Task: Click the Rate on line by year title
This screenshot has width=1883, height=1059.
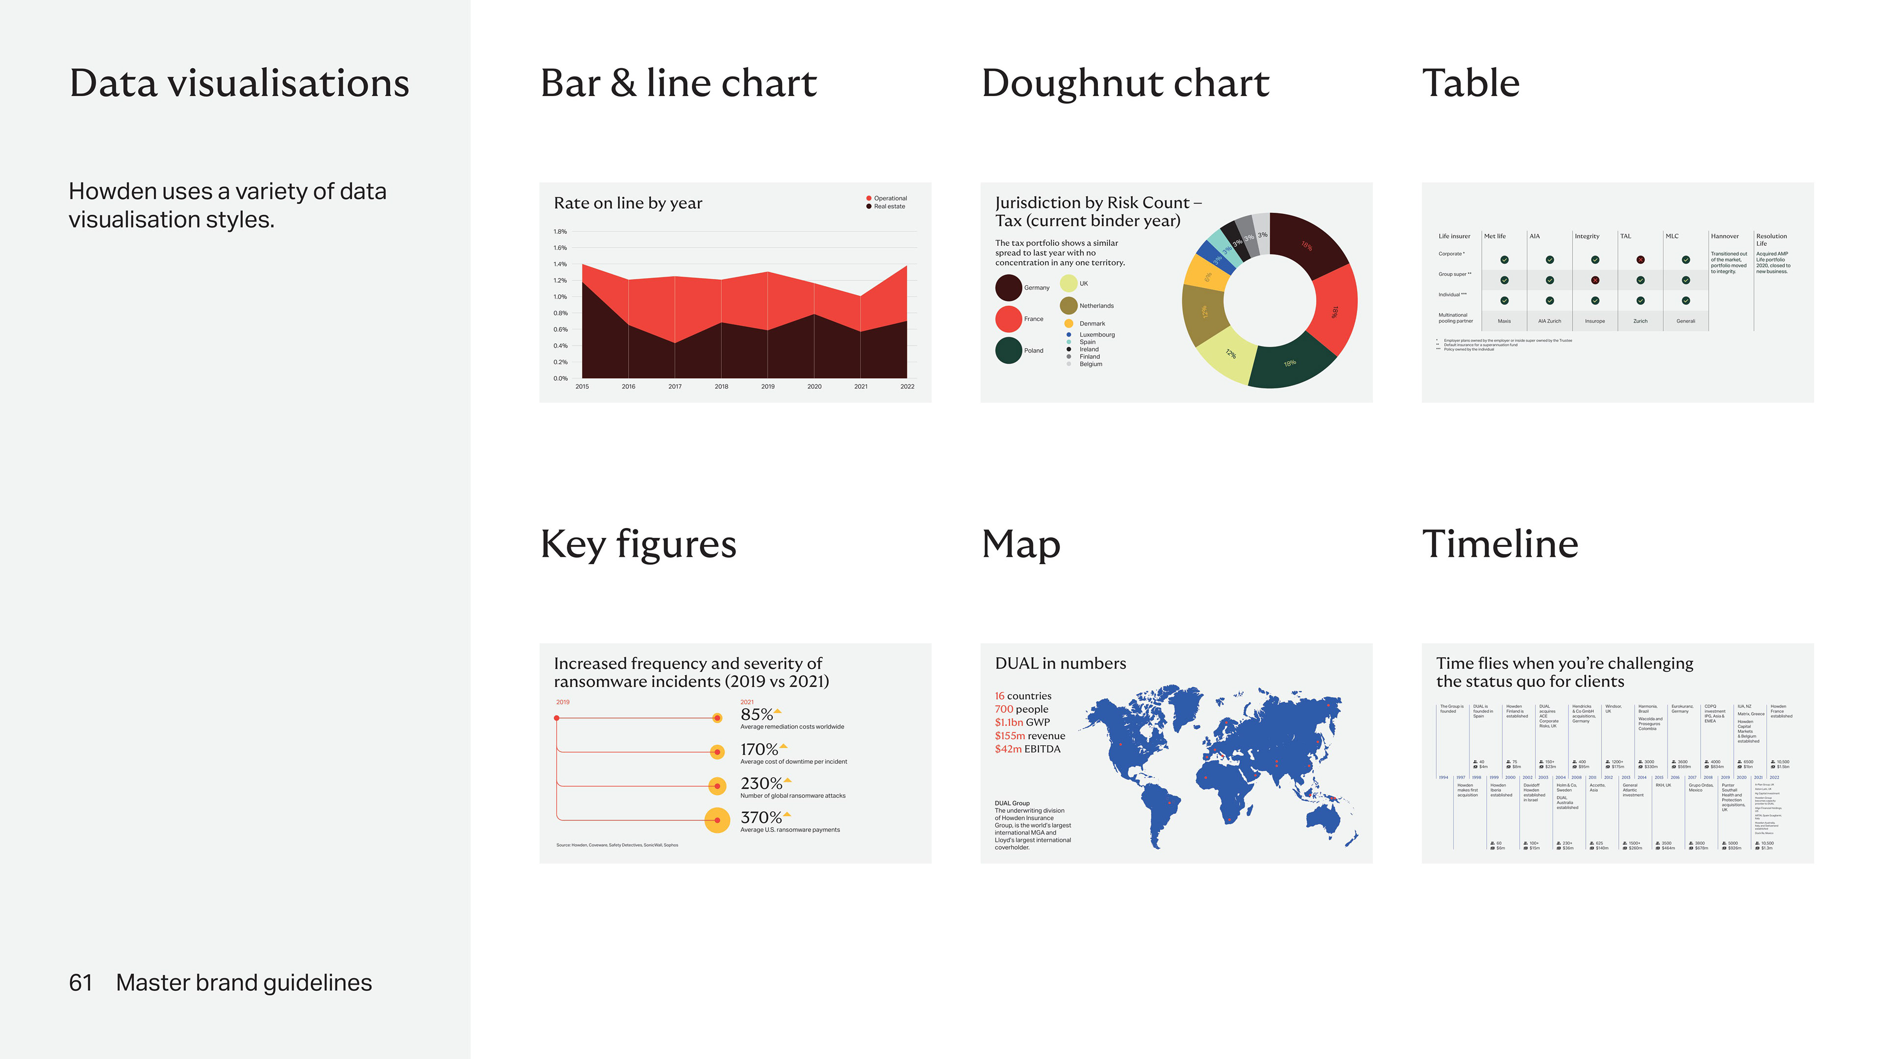Action: tap(627, 203)
